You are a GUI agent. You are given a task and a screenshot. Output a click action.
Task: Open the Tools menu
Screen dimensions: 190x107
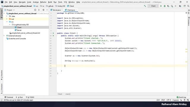click(60, 2)
